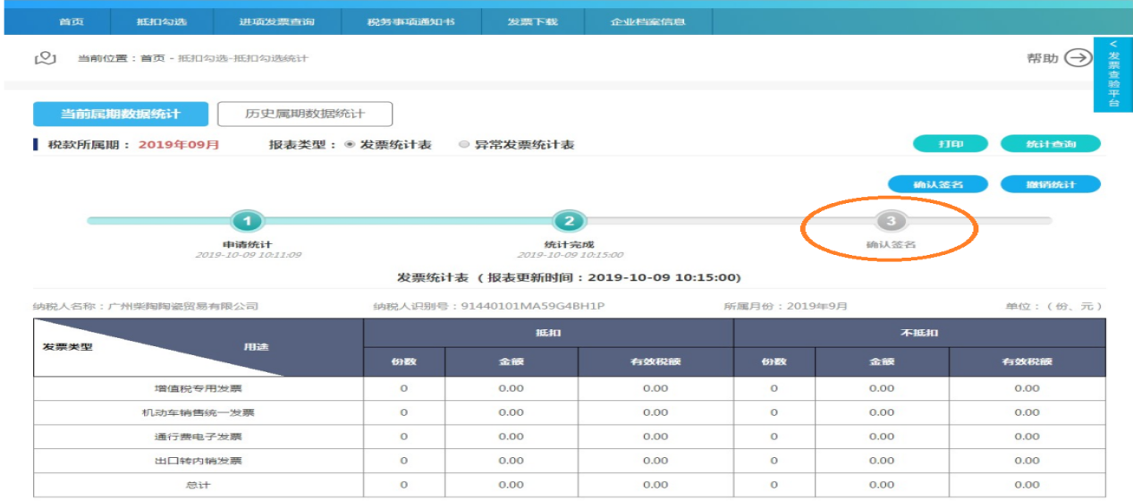Image resolution: width=1133 pixels, height=501 pixels.
Task: Select the 发票统计表 radio button
Action: 351,144
